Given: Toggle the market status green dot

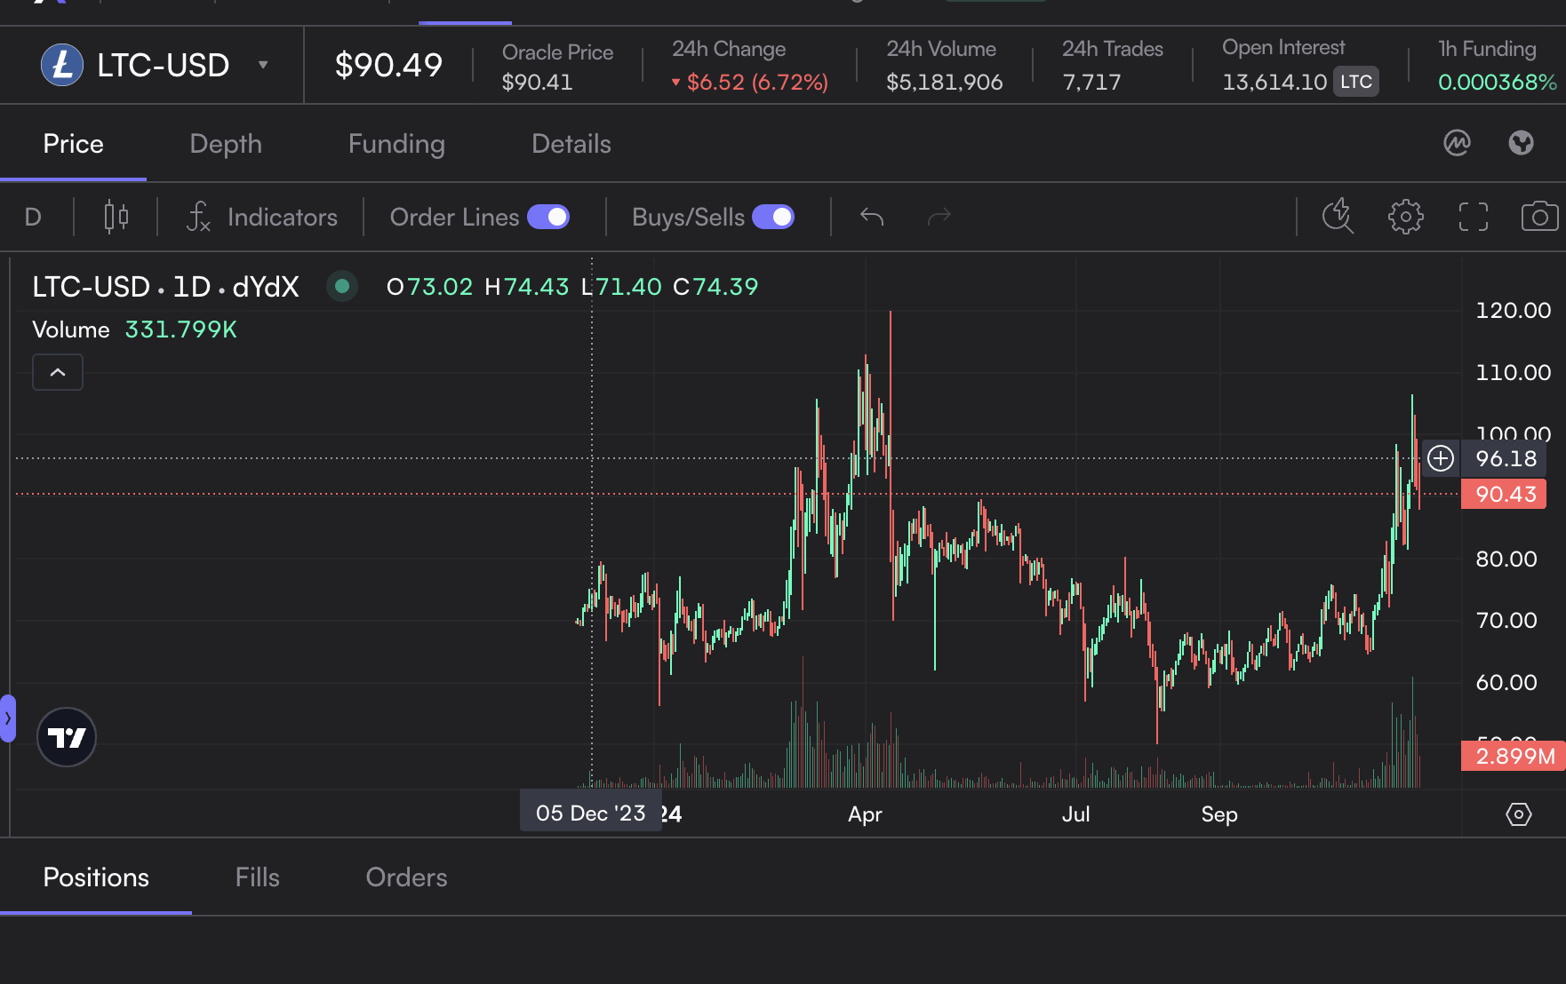Looking at the screenshot, I should [x=342, y=286].
